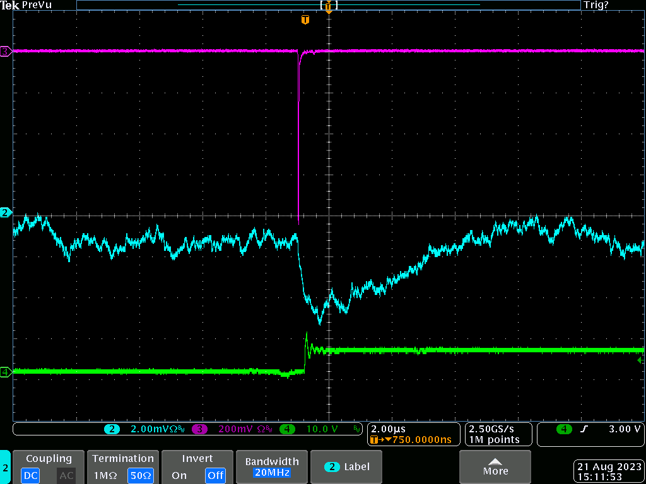Set coupling to AC

pyautogui.click(x=66, y=475)
